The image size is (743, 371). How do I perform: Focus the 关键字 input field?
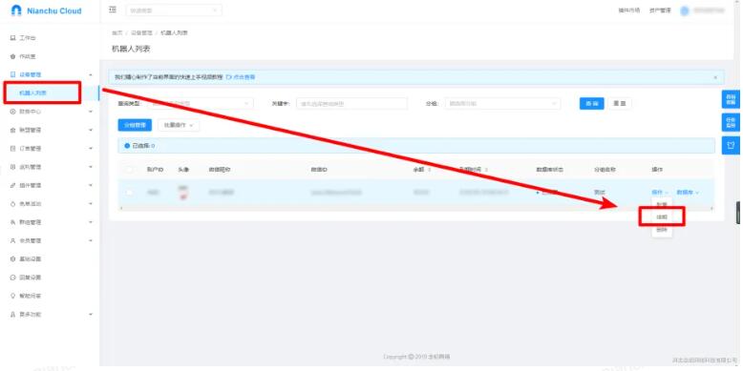351,103
